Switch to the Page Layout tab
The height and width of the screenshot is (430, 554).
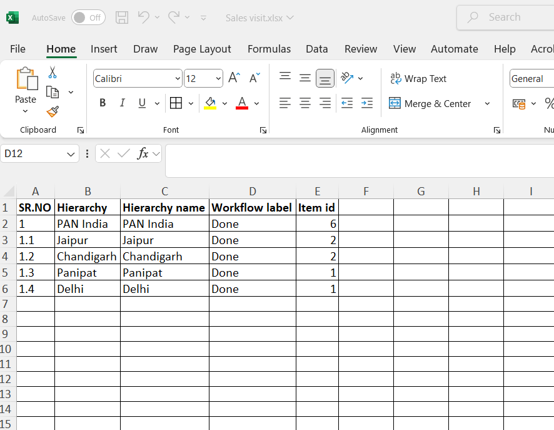tap(202, 49)
